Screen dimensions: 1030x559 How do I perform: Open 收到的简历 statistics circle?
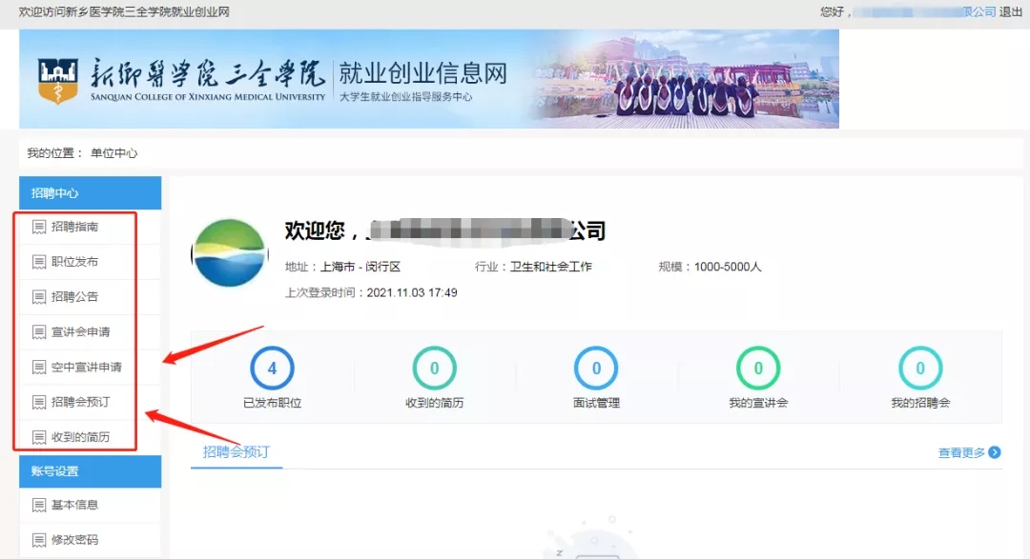[x=434, y=369]
